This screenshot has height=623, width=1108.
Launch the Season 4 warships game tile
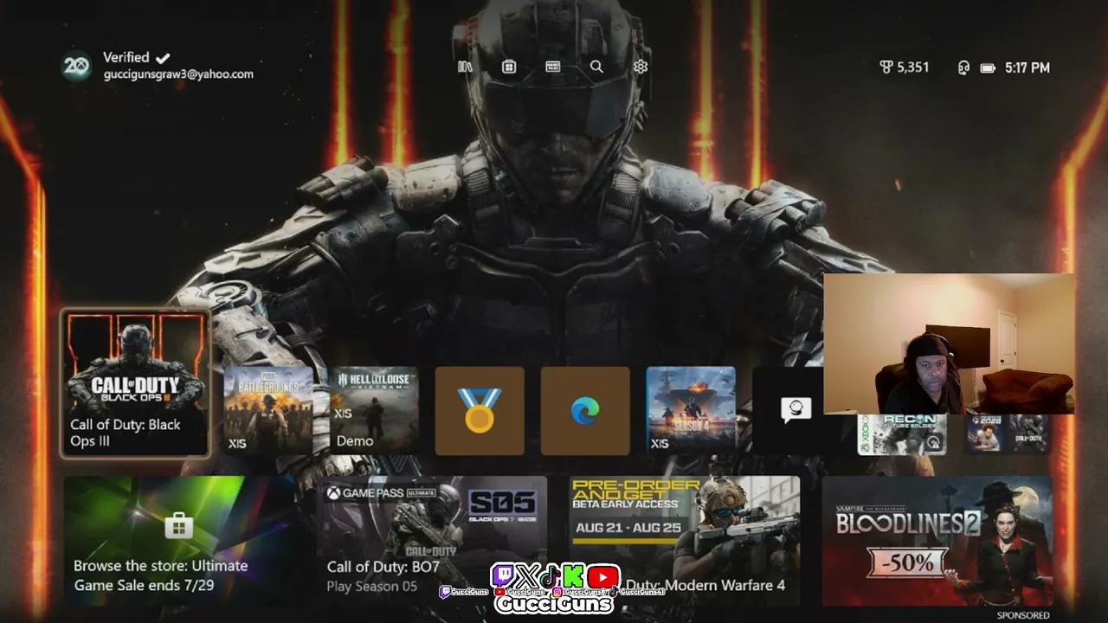click(691, 410)
